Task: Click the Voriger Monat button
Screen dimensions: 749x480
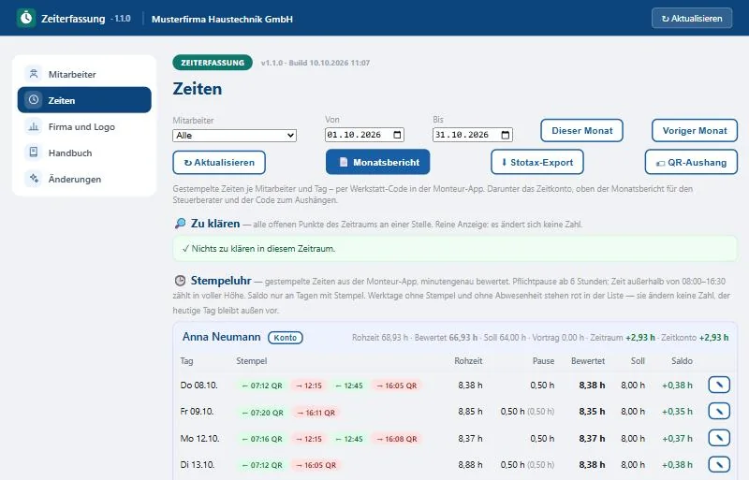Action: tap(695, 130)
